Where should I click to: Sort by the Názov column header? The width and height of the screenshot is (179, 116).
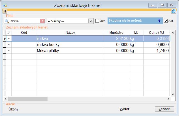tap(70, 33)
